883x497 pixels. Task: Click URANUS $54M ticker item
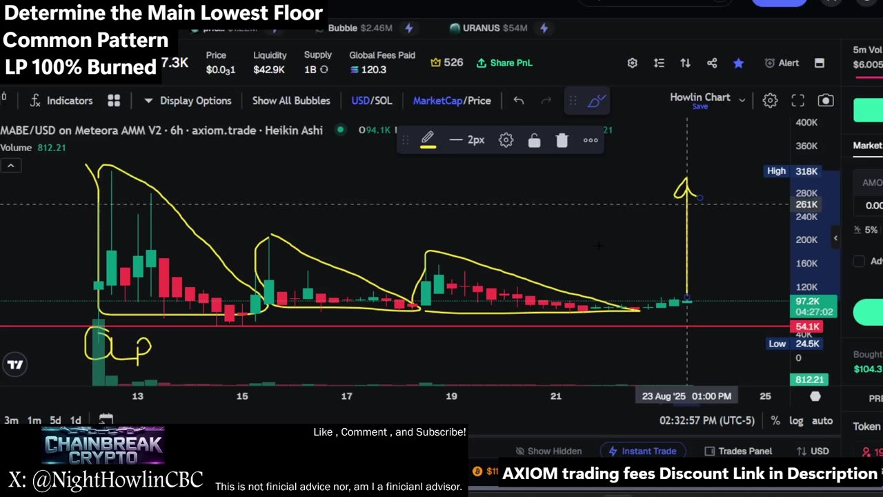click(488, 28)
